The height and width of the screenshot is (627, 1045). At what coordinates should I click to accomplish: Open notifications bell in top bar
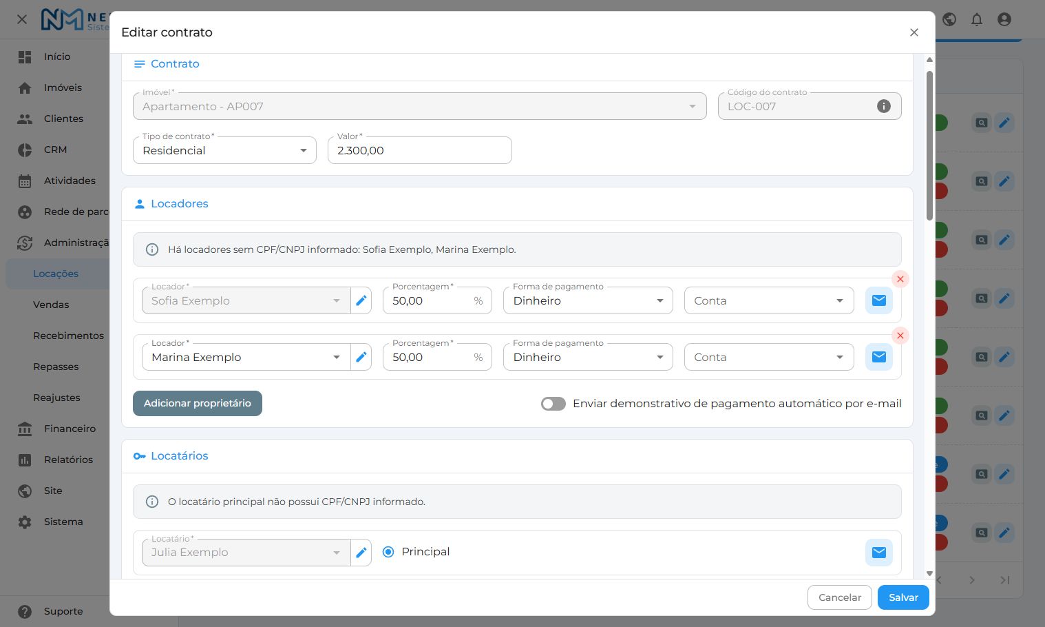[977, 19]
